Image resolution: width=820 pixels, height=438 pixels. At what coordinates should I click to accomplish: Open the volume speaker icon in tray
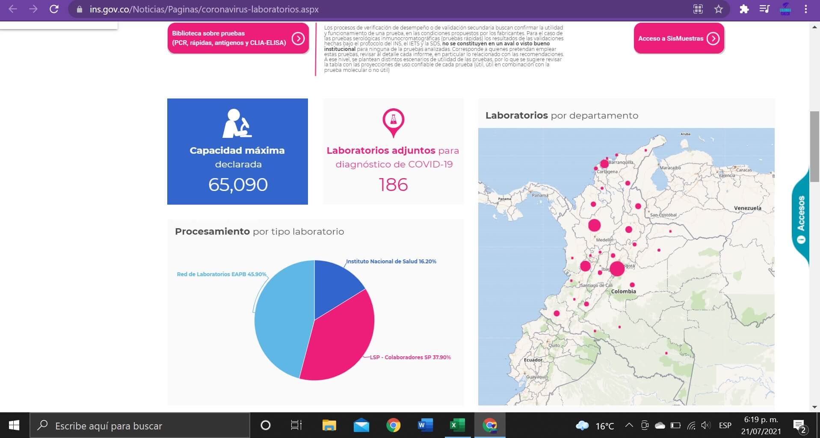(706, 425)
